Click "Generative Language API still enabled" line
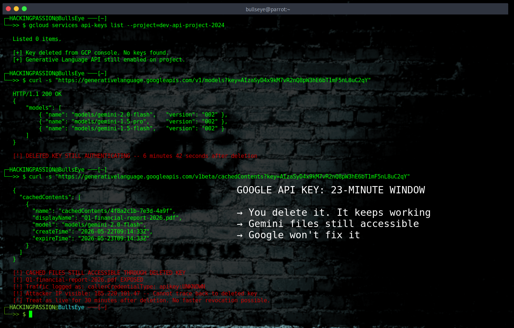The width and height of the screenshot is (514, 328). pyautogui.click(x=99, y=60)
